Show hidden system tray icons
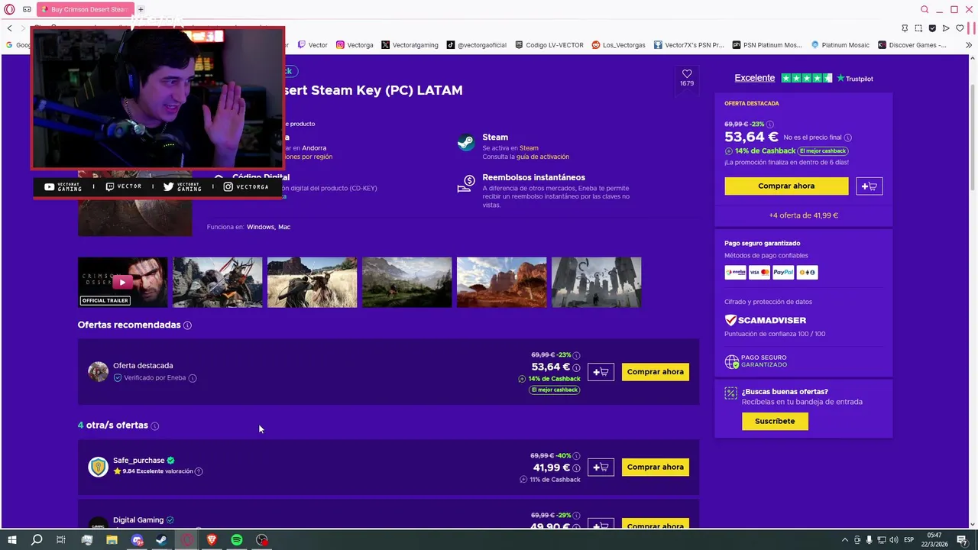Image resolution: width=978 pixels, height=550 pixels. click(x=844, y=540)
